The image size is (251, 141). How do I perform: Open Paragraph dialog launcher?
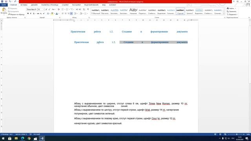[89, 17]
